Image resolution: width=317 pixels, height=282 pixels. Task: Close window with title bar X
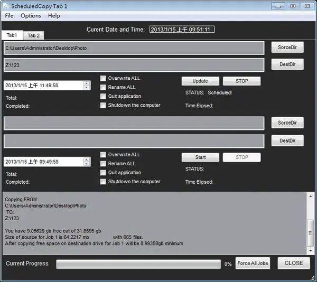pyautogui.click(x=307, y=6)
